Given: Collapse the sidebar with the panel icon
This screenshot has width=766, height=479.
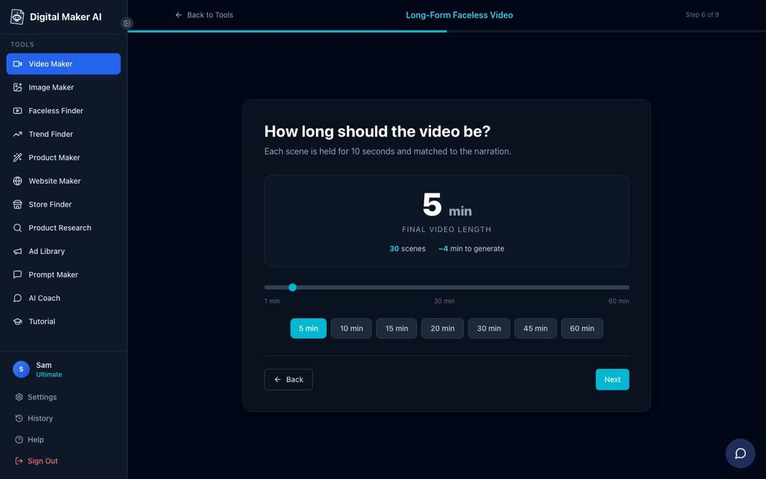Looking at the screenshot, I should coord(127,24).
